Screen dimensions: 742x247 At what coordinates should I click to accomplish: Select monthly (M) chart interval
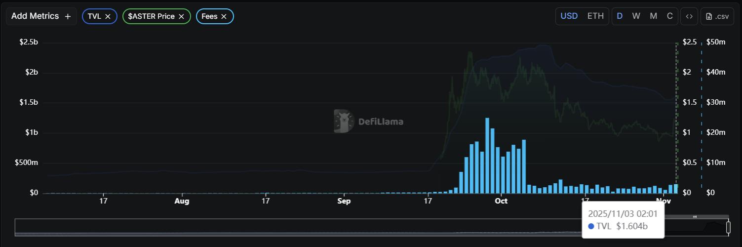coord(653,16)
